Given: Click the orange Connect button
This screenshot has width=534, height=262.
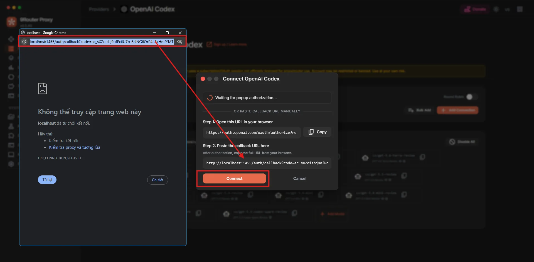Looking at the screenshot, I should point(234,178).
